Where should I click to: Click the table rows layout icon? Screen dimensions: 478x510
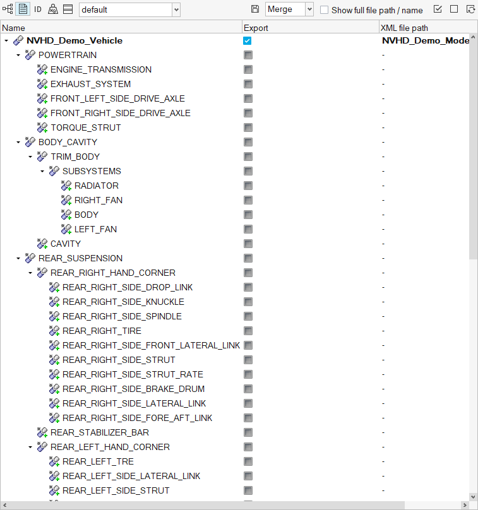point(68,9)
